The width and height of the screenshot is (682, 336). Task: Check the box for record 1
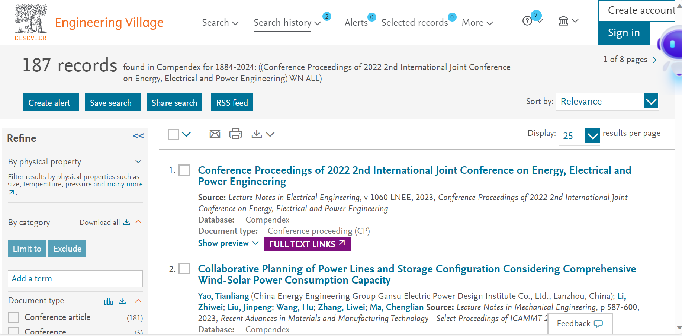[x=184, y=170]
